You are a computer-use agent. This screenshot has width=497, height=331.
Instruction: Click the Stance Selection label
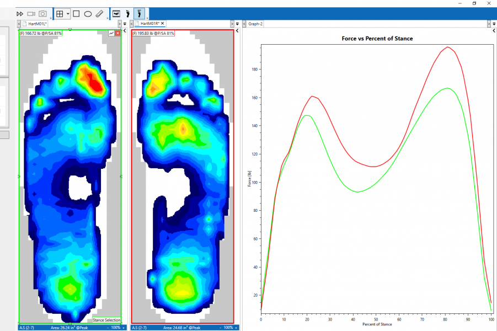[x=106, y=320]
